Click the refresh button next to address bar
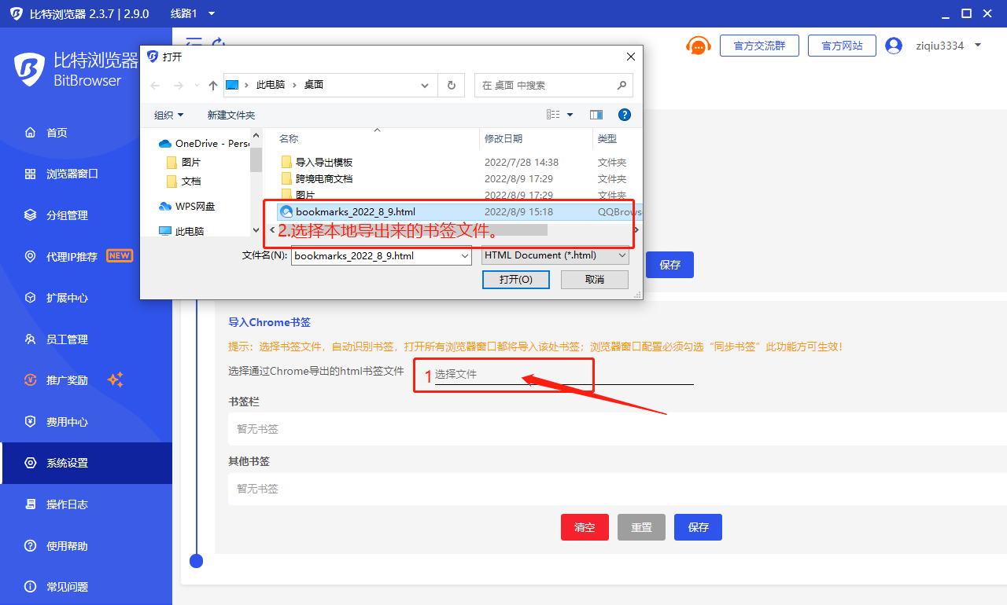This screenshot has height=605, width=1007. pyautogui.click(x=451, y=85)
